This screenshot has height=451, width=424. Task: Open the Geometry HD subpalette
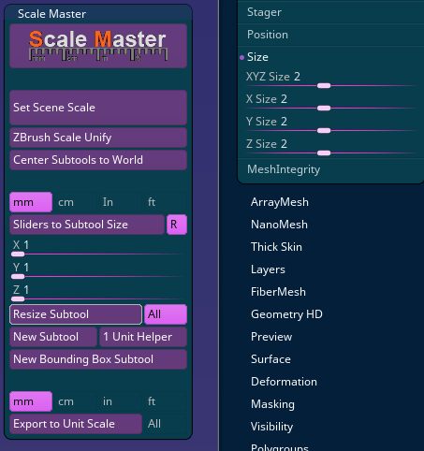coord(286,314)
